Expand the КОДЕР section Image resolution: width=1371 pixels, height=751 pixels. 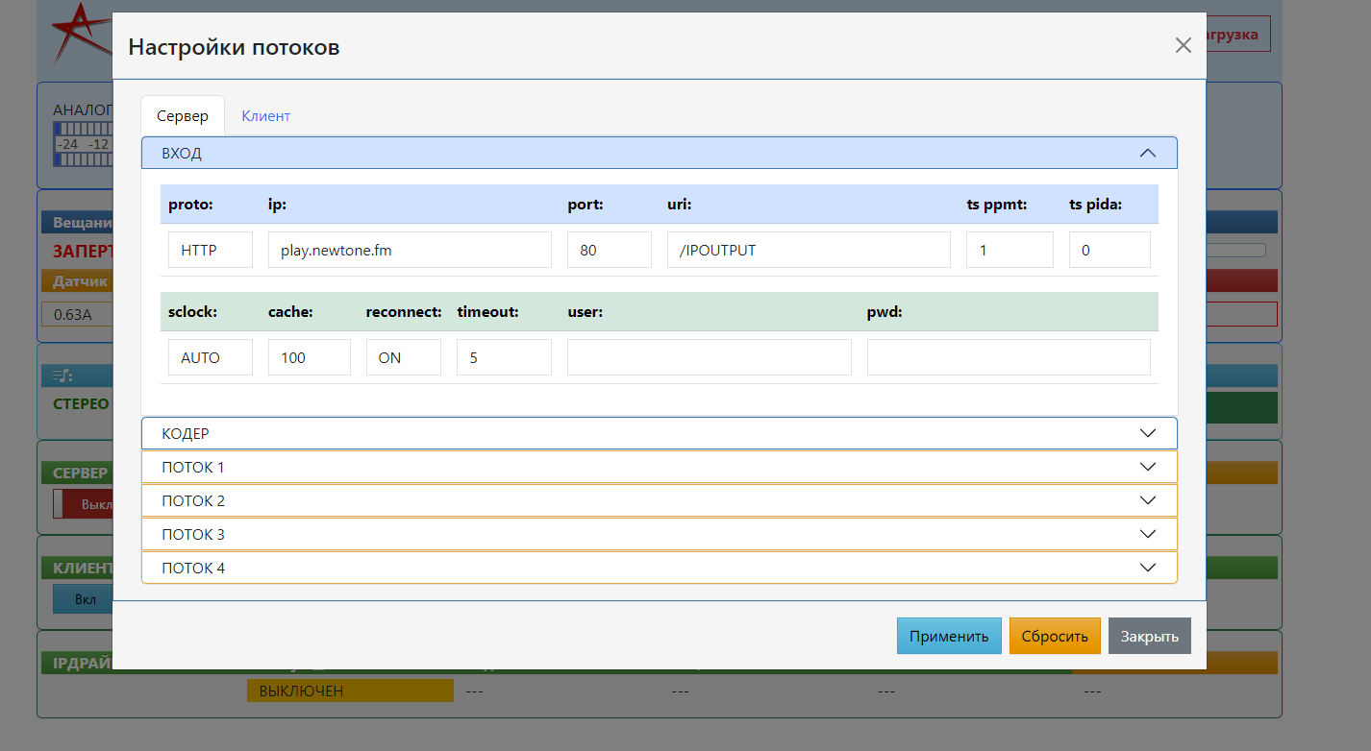click(659, 433)
